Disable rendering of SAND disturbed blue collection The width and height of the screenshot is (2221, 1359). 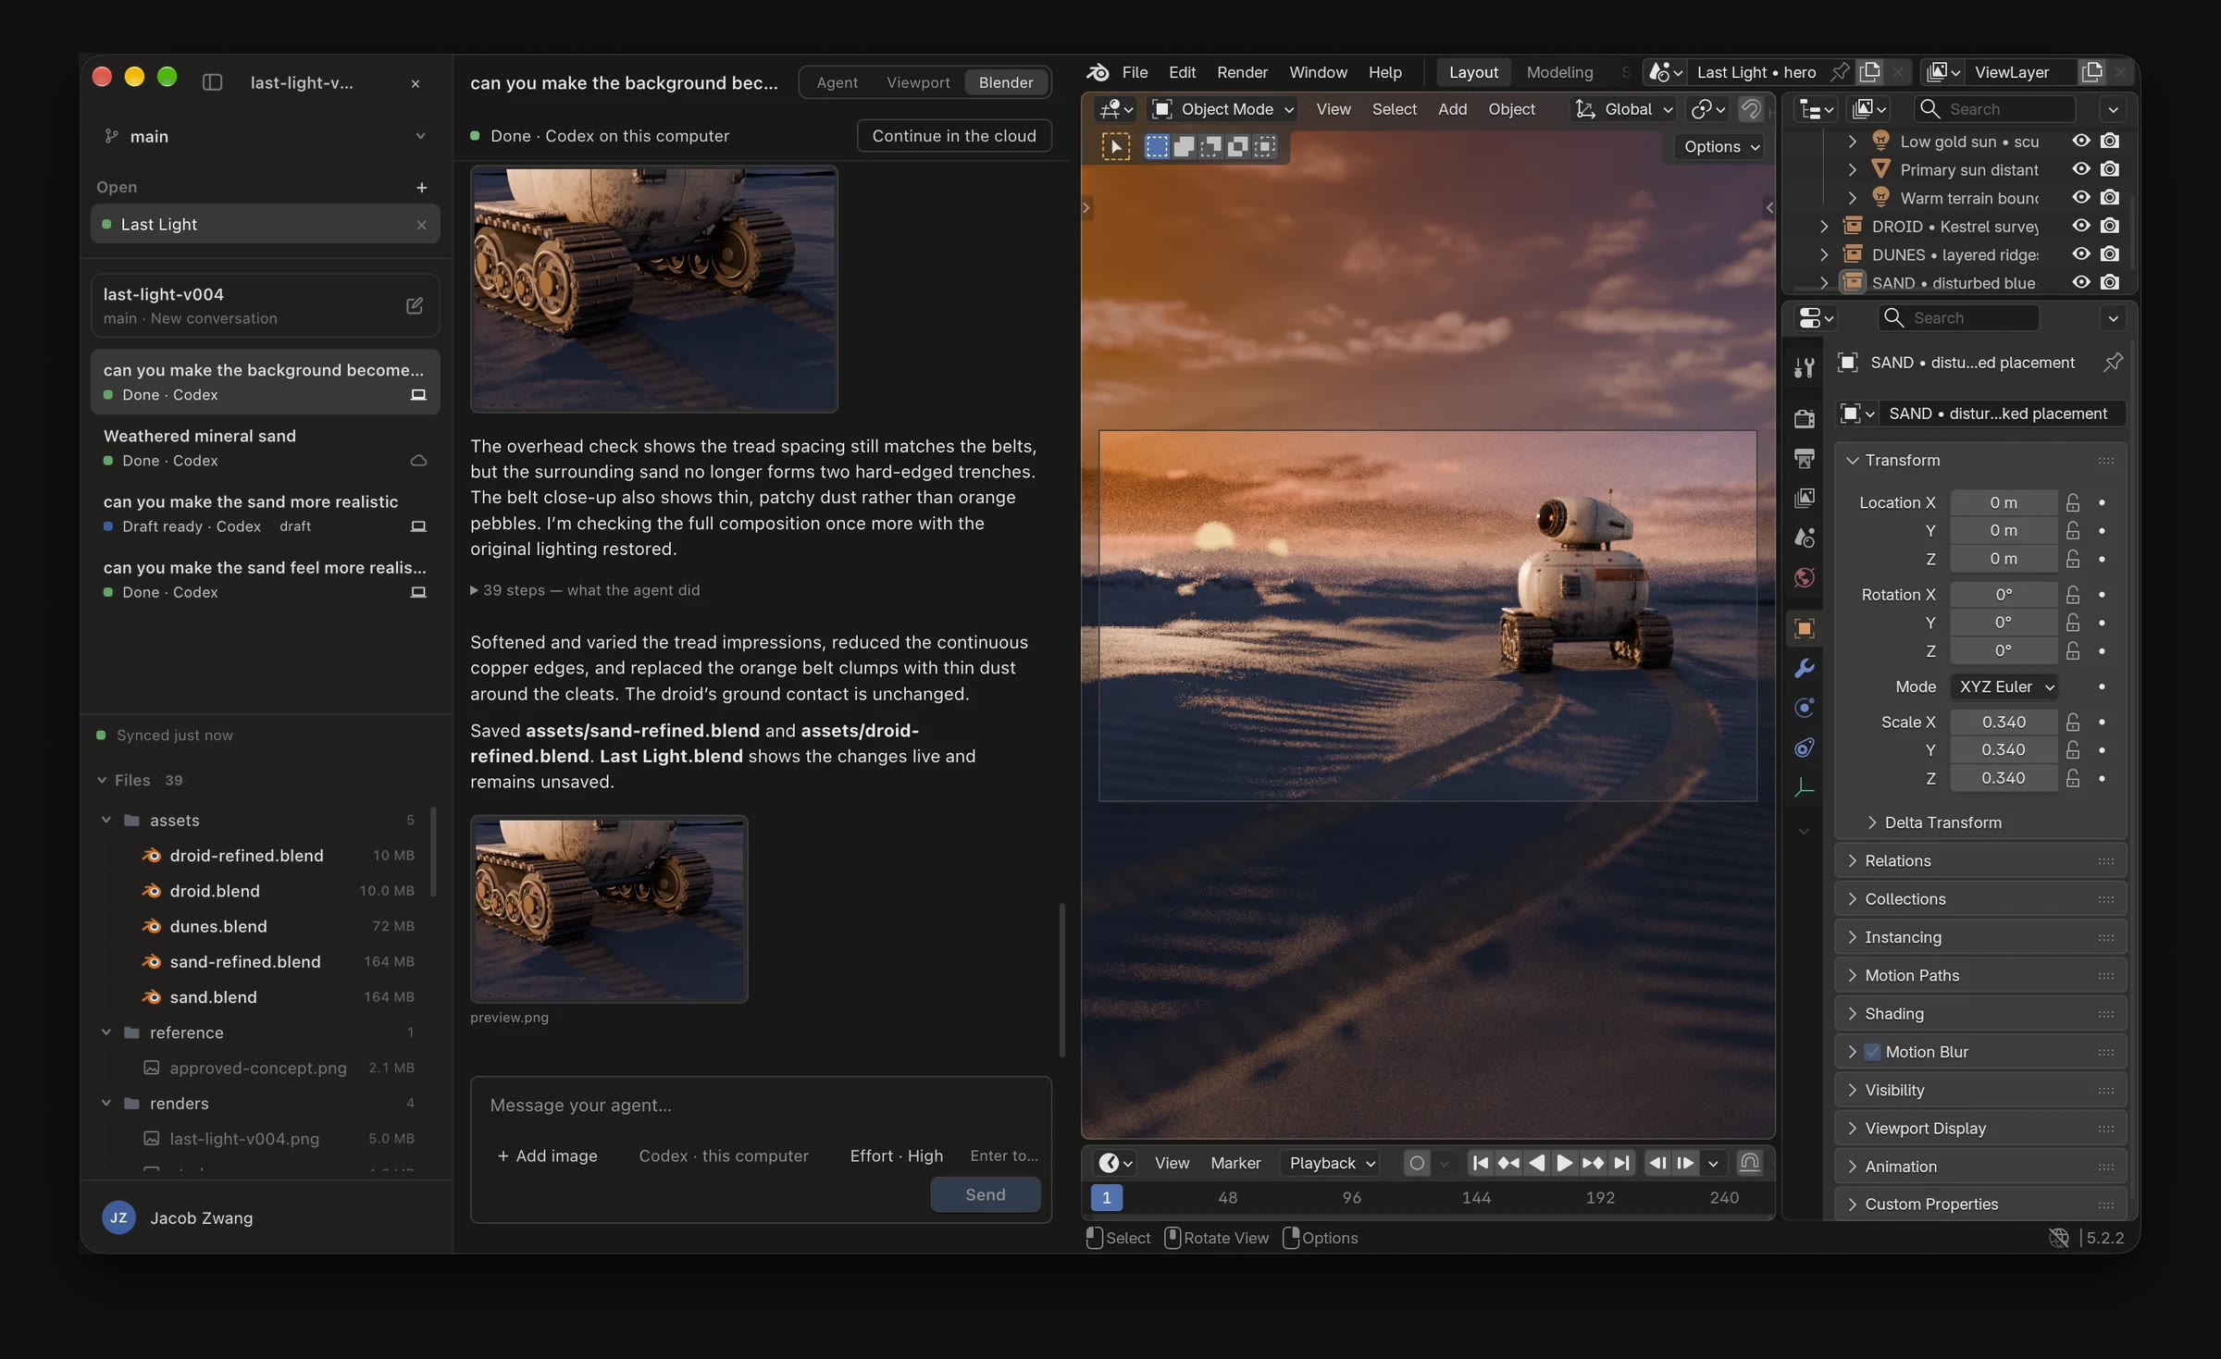click(2110, 282)
